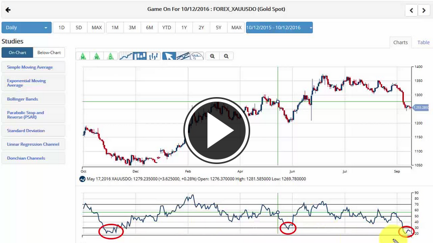Go to previous chart with left chevron

[x=411, y=11]
